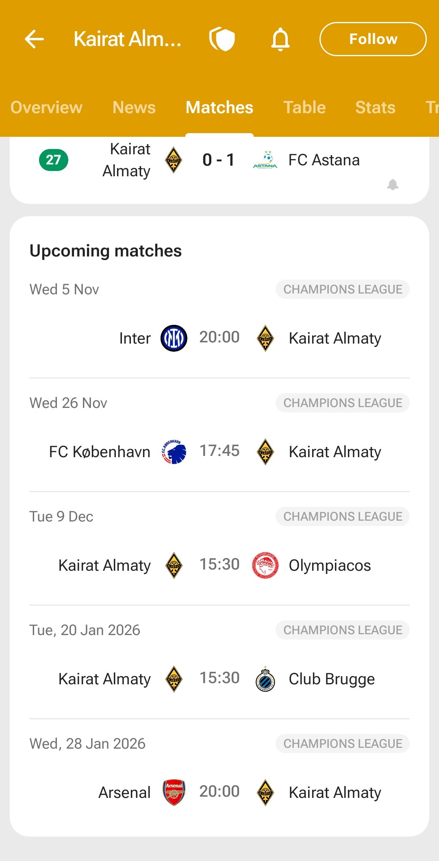Toggle match alert bell for FC Astana game

393,184
